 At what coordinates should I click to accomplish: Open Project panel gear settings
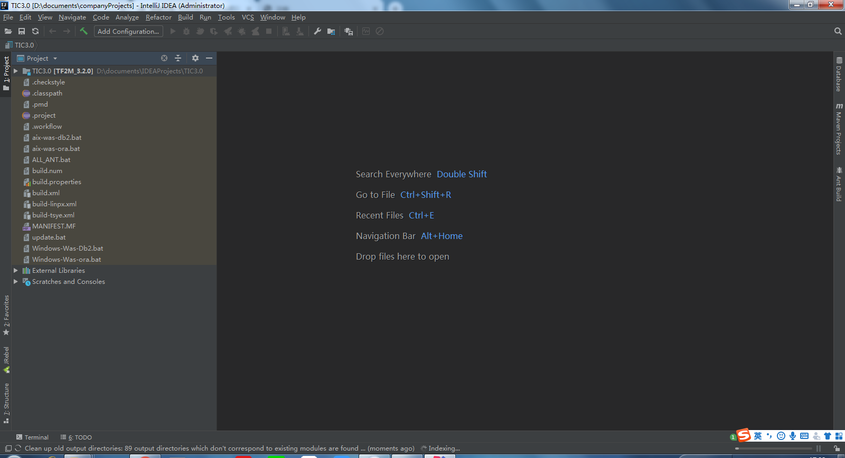(195, 58)
